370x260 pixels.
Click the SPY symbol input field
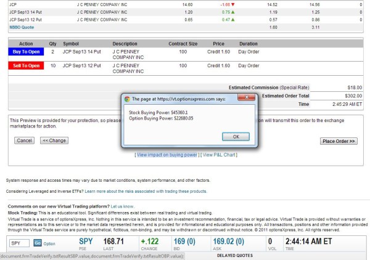coord(19,243)
